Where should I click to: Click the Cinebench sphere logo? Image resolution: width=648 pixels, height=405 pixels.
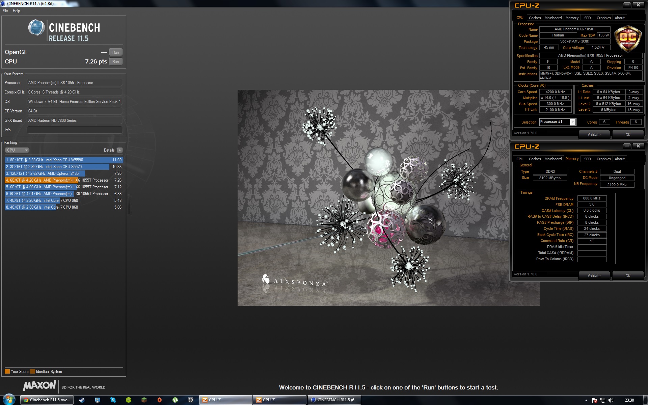click(x=36, y=28)
